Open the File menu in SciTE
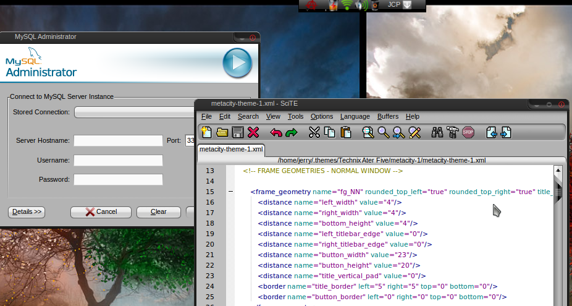Viewport: 572px width, 306px height. coord(206,116)
